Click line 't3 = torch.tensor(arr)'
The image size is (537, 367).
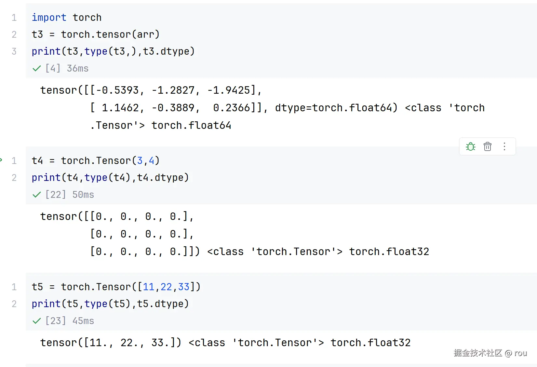pyautogui.click(x=96, y=34)
